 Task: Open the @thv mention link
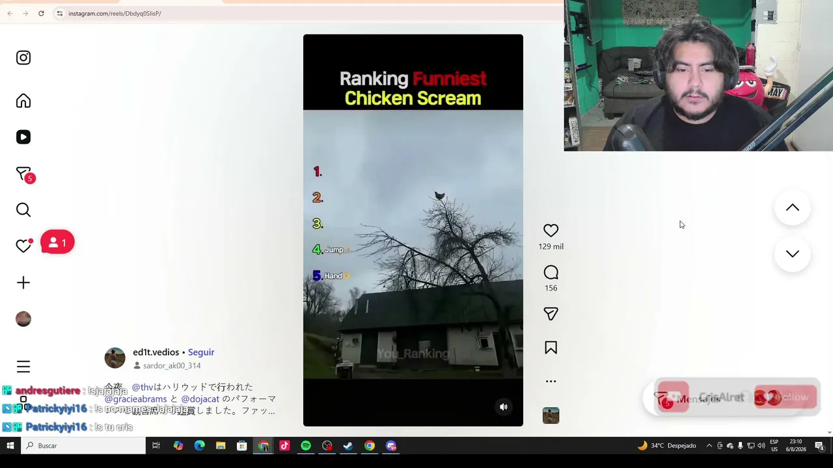click(143, 387)
